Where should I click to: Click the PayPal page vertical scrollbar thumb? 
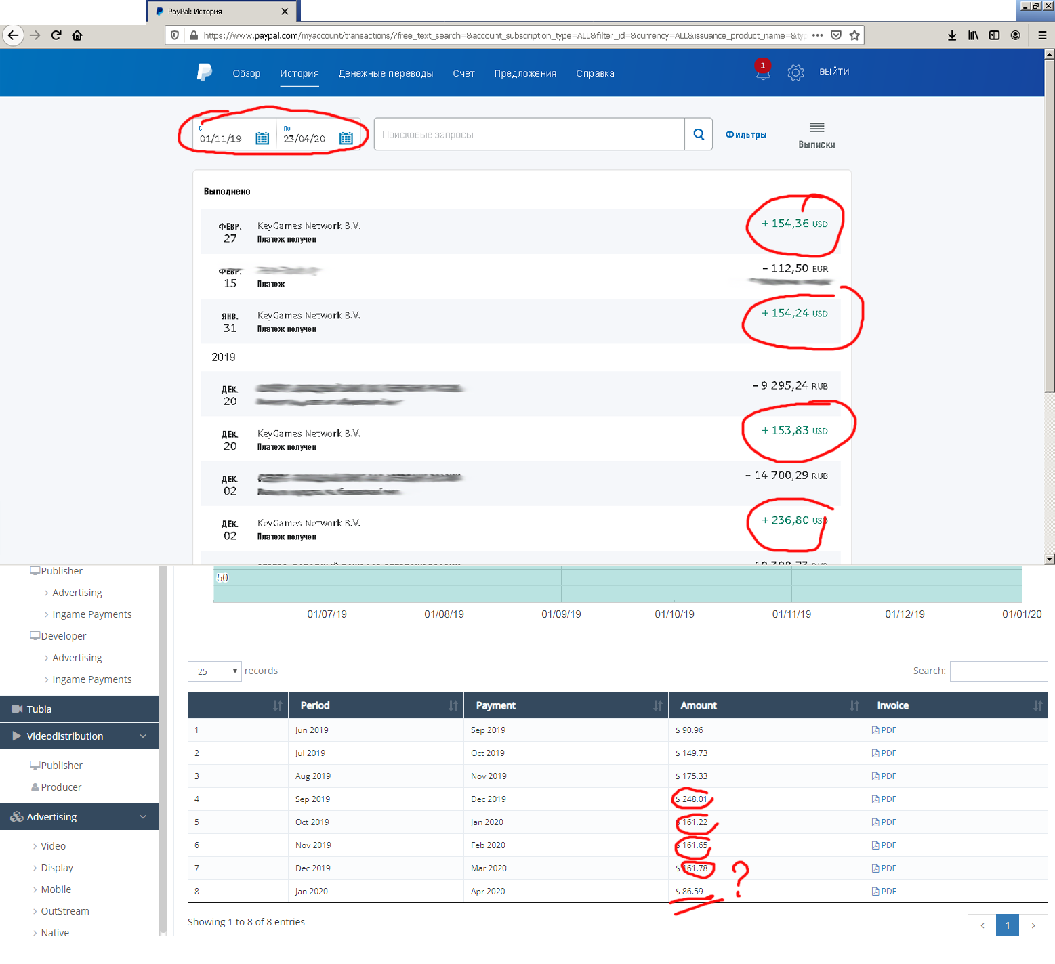tap(1050, 226)
